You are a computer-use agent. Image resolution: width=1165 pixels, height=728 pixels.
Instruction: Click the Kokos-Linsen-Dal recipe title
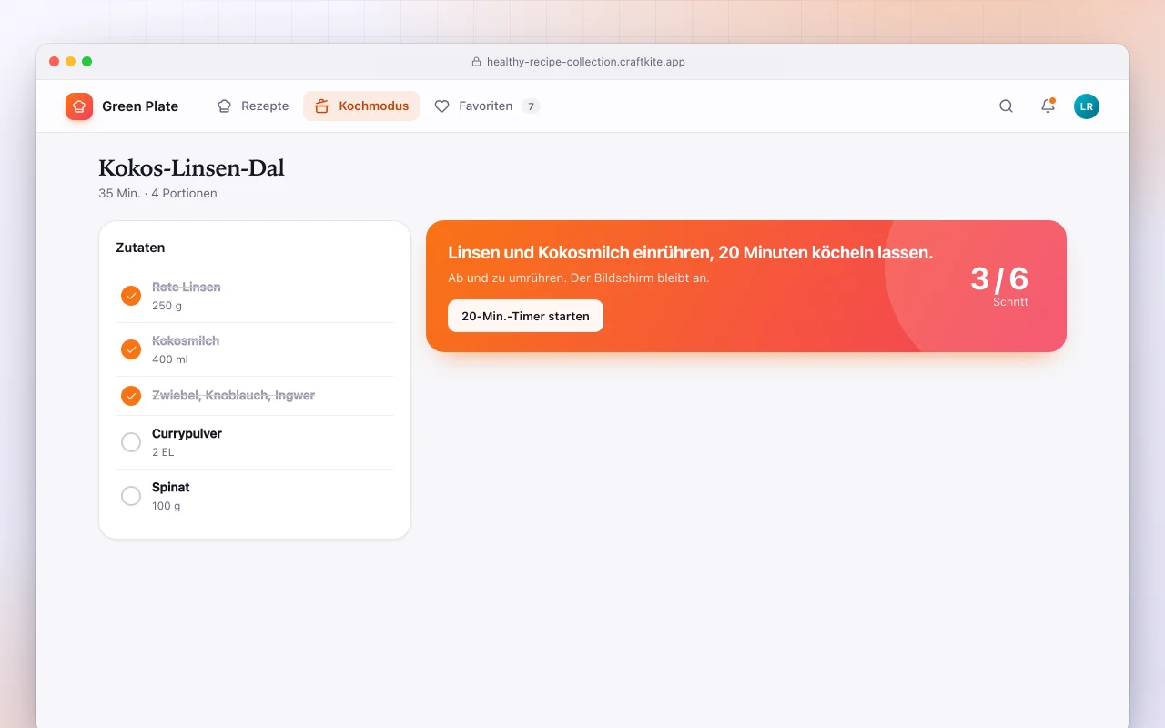point(191,168)
